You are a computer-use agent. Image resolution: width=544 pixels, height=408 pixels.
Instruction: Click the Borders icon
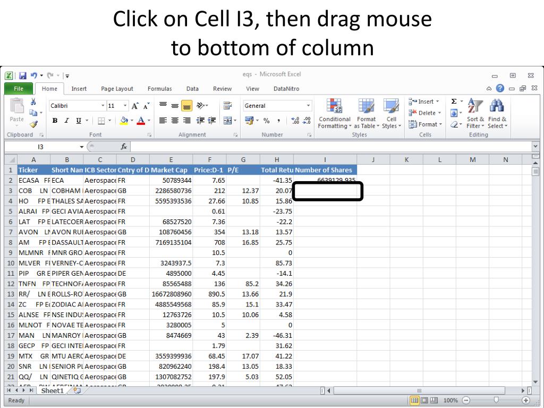click(x=101, y=121)
